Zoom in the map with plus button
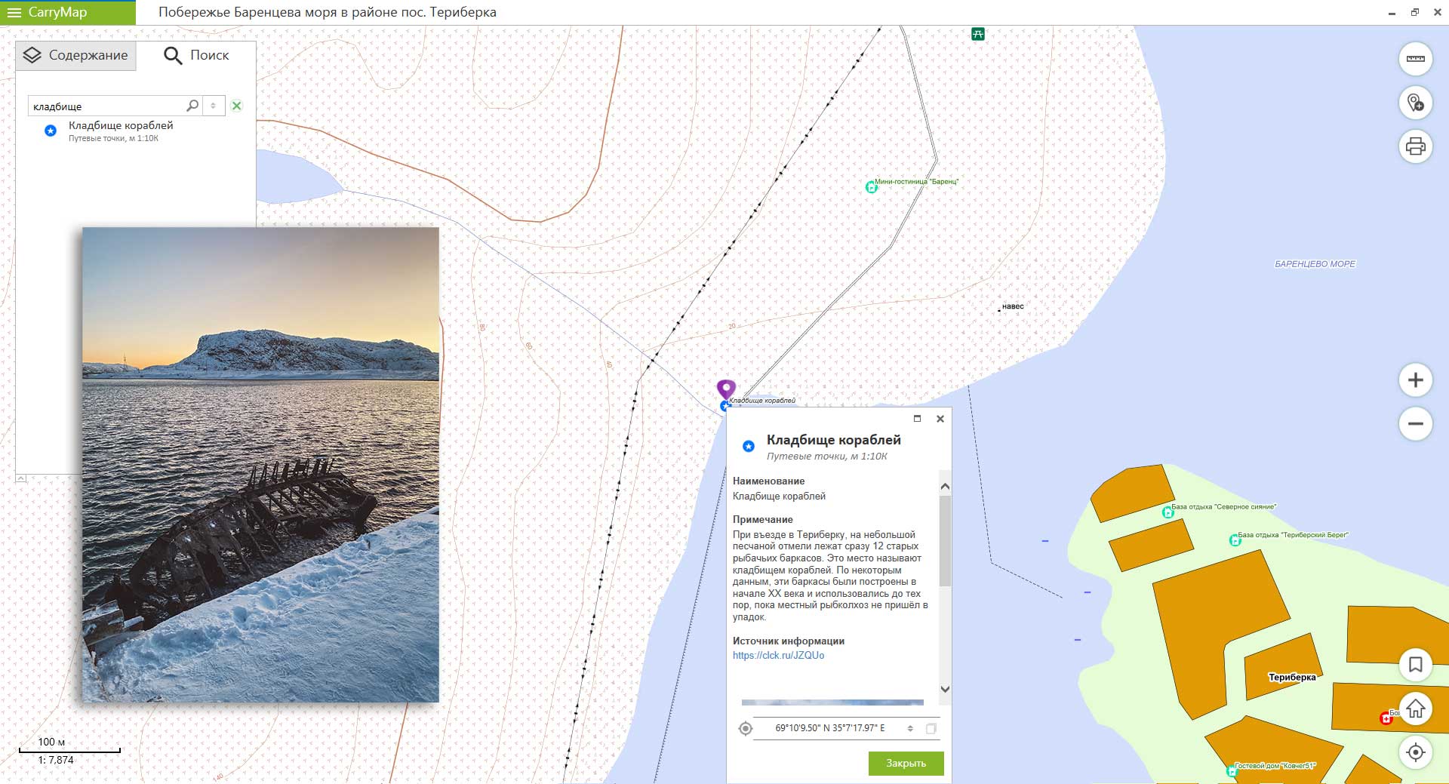The image size is (1449, 784). coord(1415,380)
